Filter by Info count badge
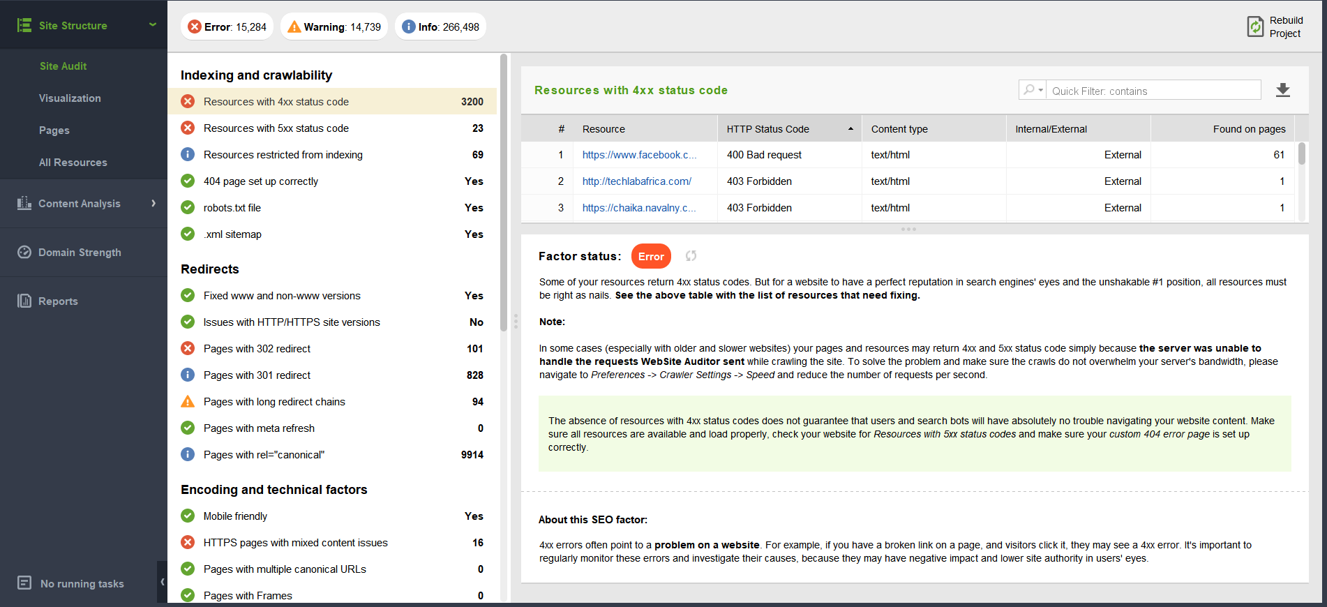The width and height of the screenshot is (1327, 607). coord(440,27)
